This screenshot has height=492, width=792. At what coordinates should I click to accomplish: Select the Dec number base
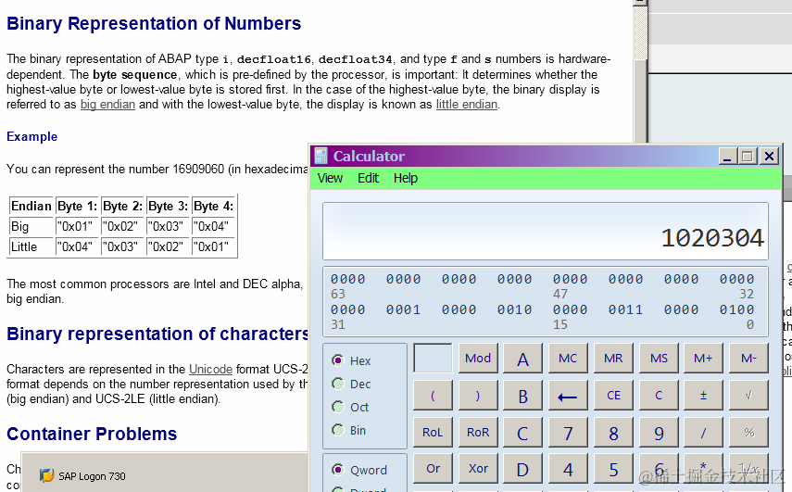point(337,384)
